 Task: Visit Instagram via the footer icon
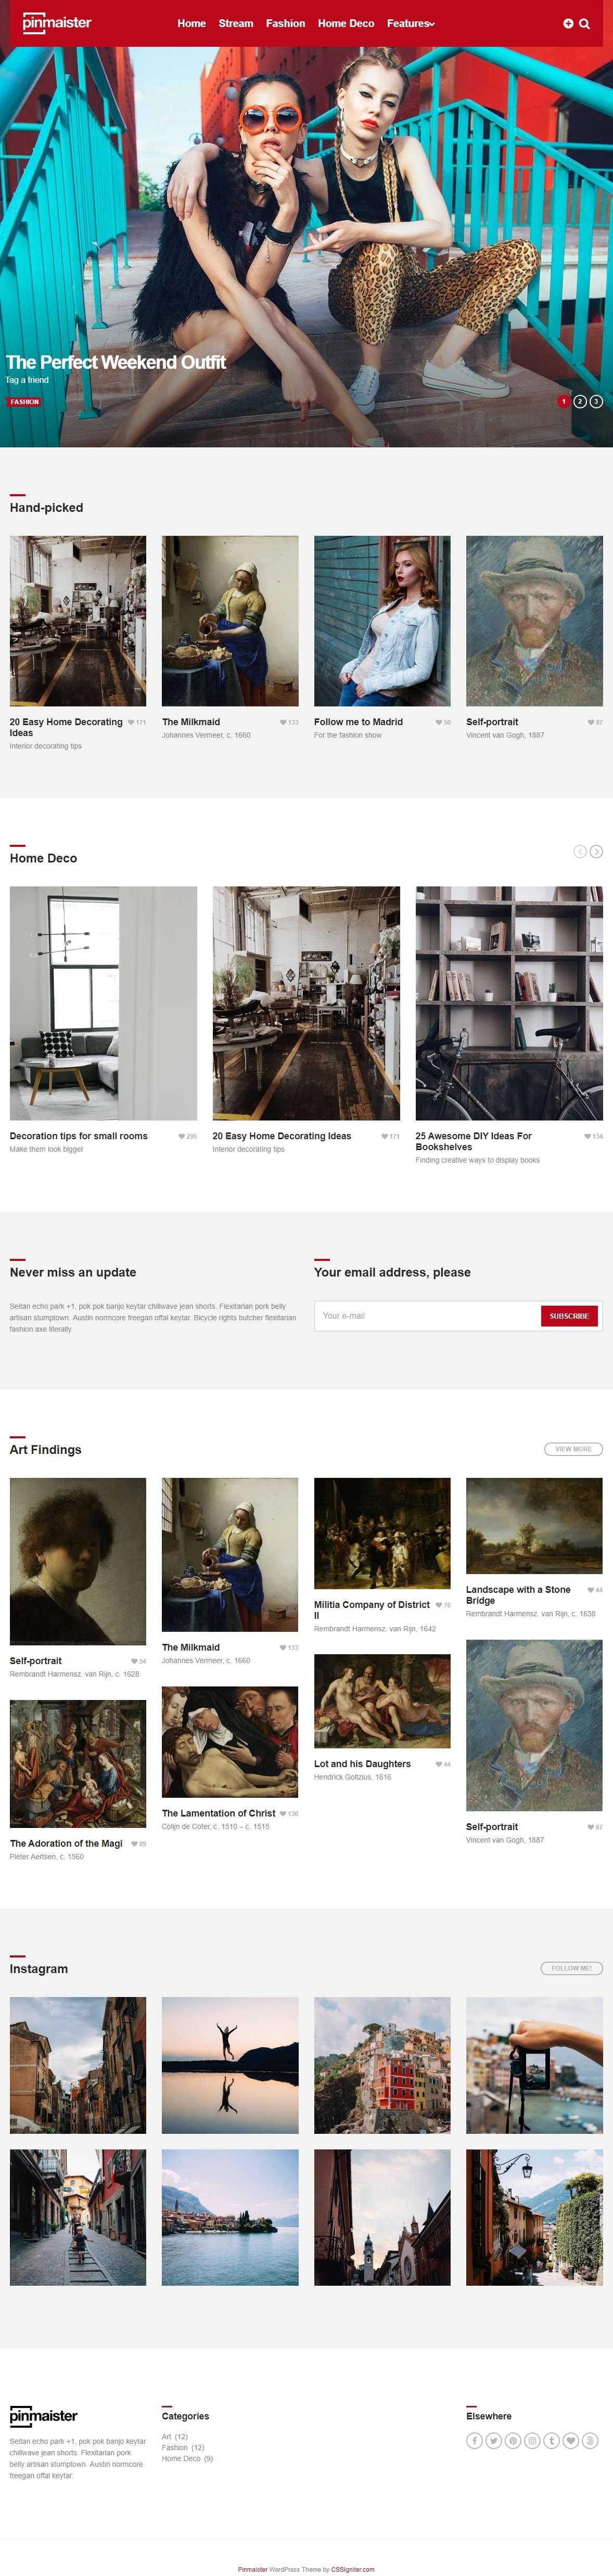click(533, 2440)
